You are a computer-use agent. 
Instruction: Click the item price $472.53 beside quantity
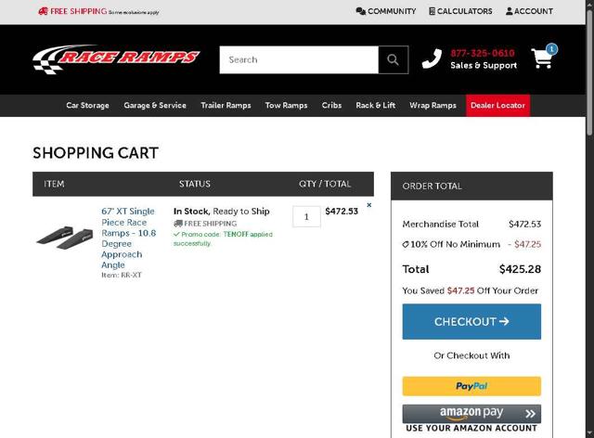pyautogui.click(x=342, y=211)
